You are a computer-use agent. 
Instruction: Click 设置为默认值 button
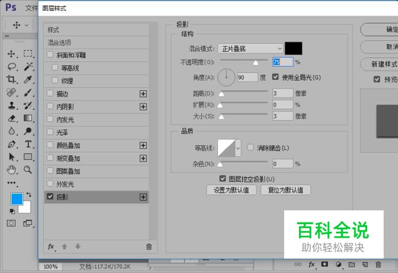(231, 190)
